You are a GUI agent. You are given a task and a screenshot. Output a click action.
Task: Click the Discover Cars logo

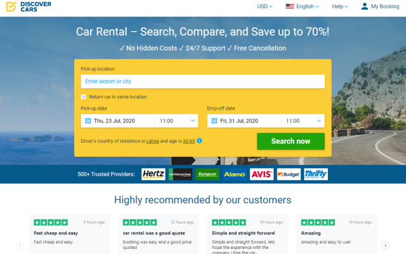click(x=29, y=6)
